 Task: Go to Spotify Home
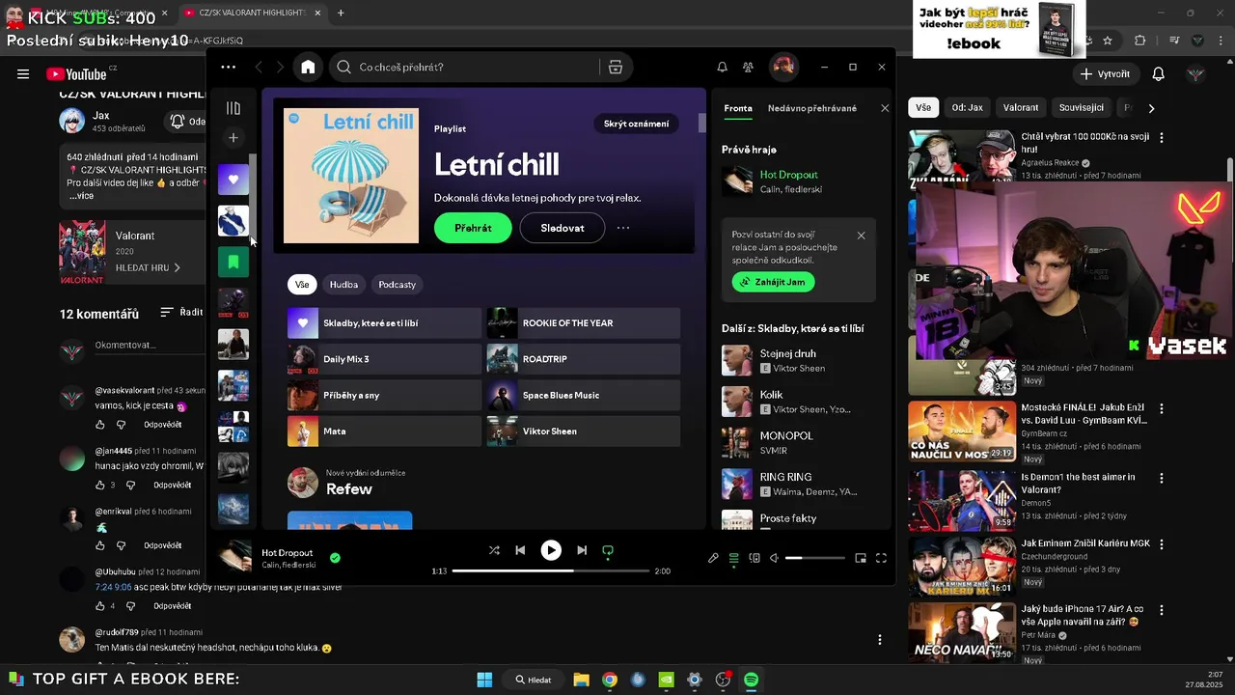[x=308, y=67]
